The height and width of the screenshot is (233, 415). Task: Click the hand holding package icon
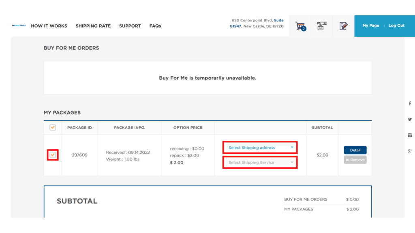(x=321, y=26)
